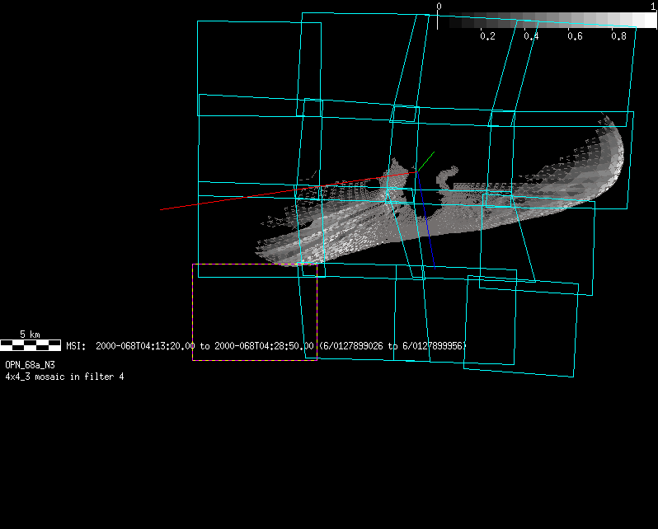Click the dark crater near the asteroid's right side
The image size is (658, 529).
point(521,199)
